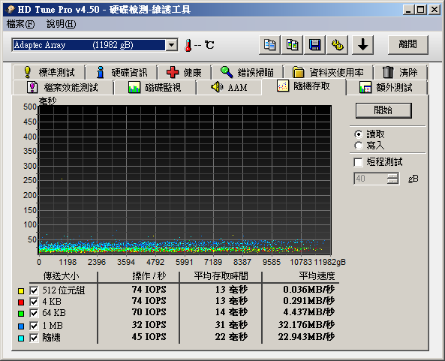Viewport: 445px width, 361px height.
Task: Click the 離開 exit button
Action: tap(407, 44)
